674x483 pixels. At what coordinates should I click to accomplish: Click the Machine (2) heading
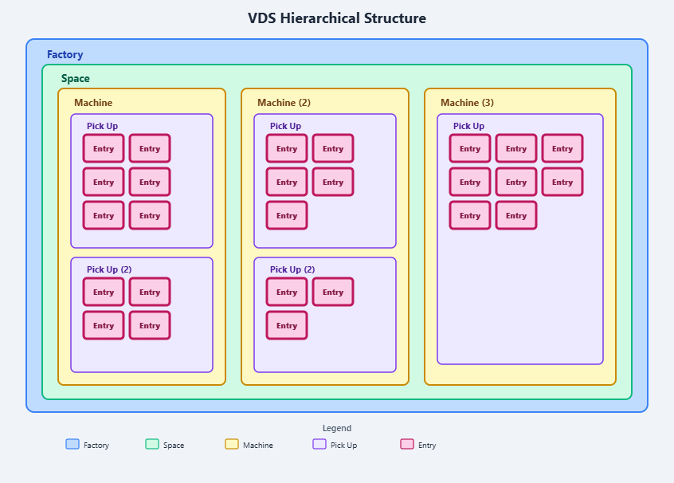point(284,103)
